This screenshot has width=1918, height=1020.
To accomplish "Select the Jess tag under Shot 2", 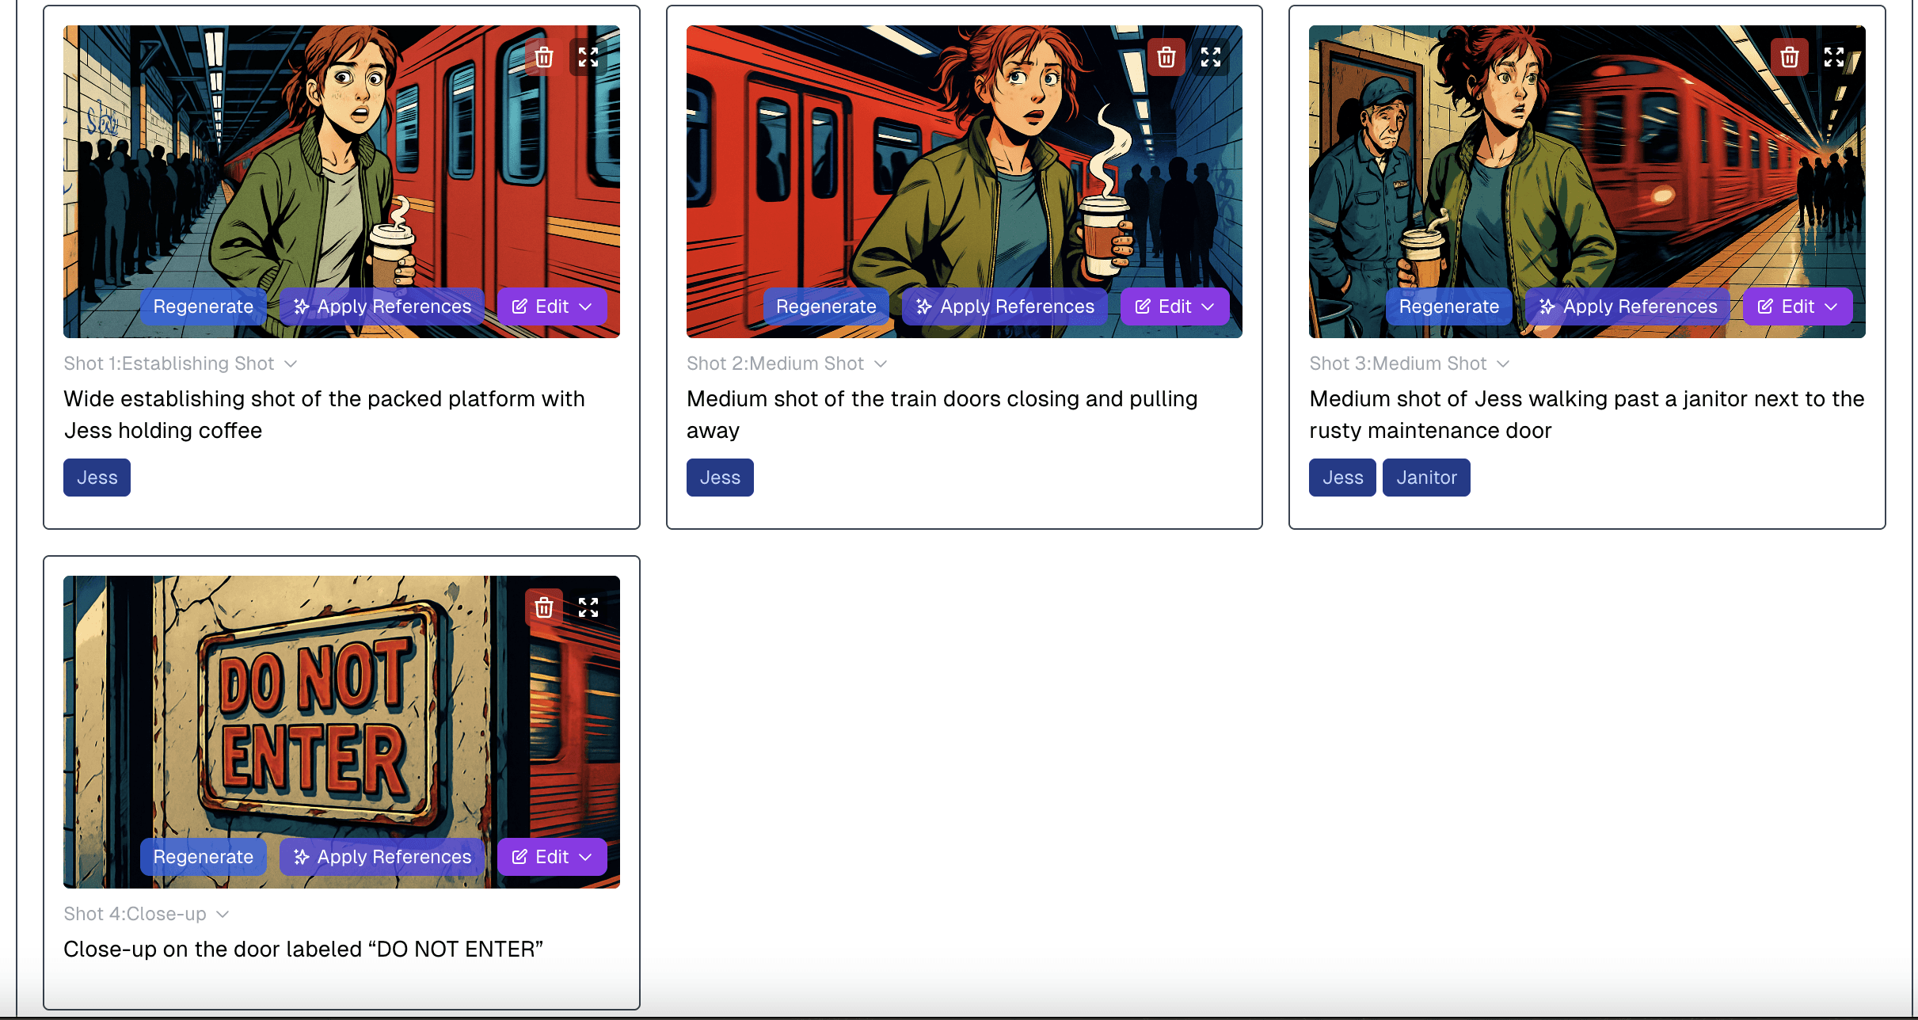I will [720, 478].
